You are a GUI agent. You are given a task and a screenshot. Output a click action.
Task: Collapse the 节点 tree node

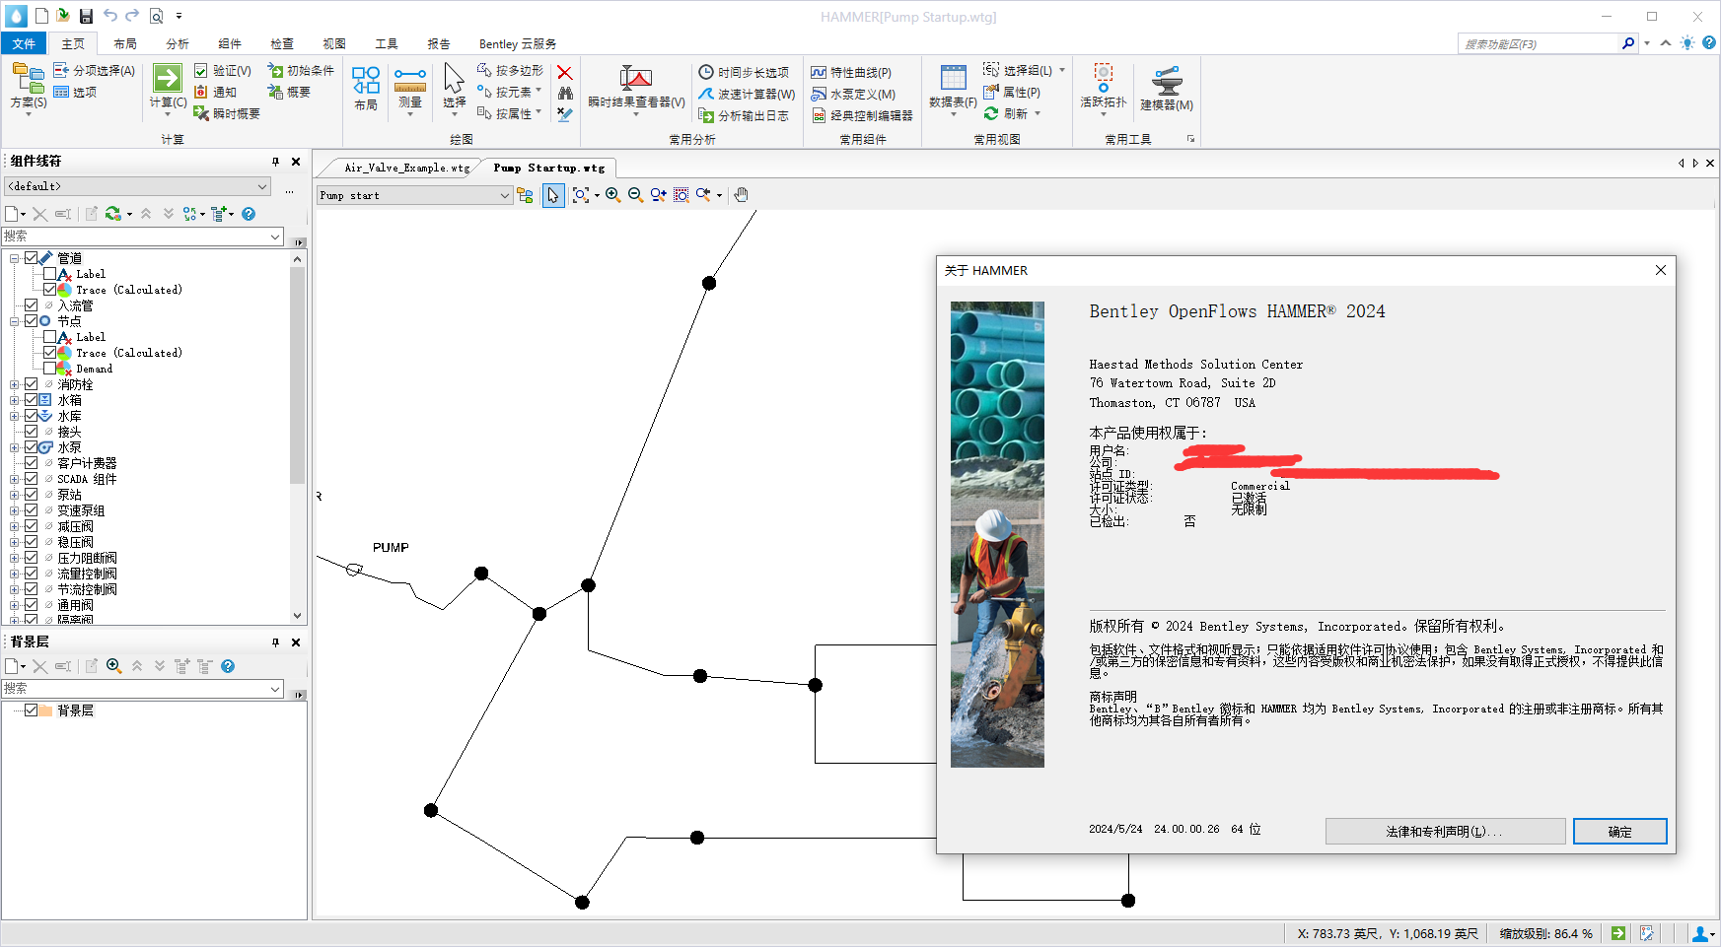click(15, 321)
